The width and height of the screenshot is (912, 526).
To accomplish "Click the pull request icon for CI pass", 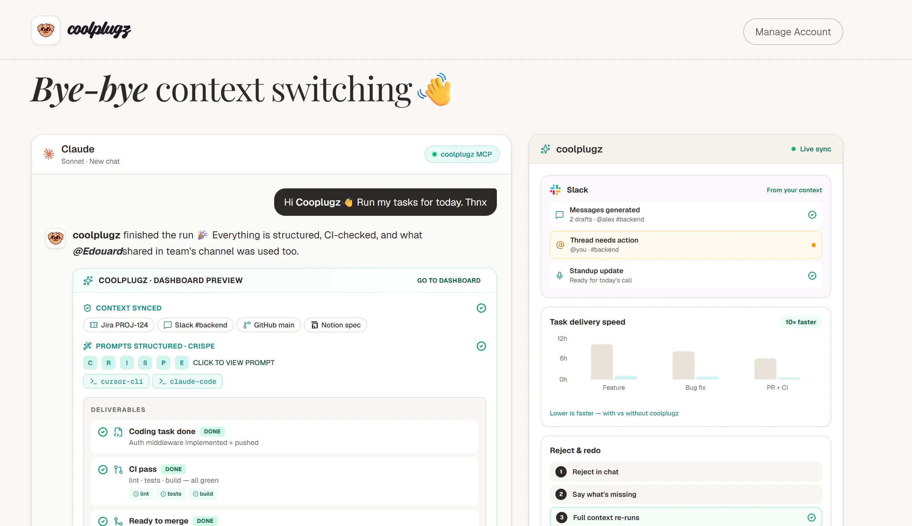I will [x=118, y=470].
